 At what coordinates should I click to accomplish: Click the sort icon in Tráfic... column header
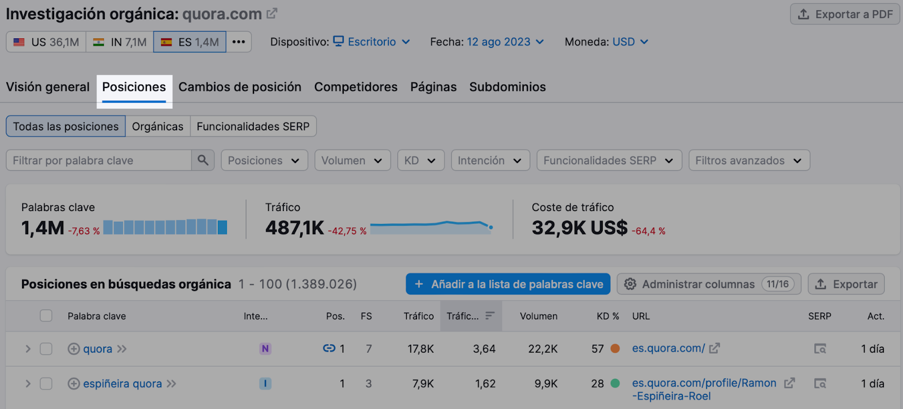pos(490,315)
